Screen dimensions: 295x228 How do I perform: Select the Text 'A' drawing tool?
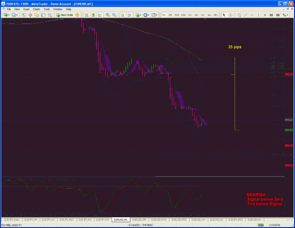[265, 15]
